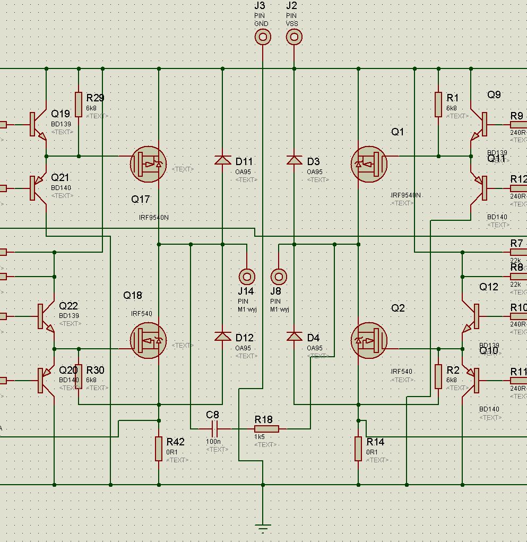527x542 pixels.
Task: Select resistor R14 0R1
Action: (x=358, y=449)
